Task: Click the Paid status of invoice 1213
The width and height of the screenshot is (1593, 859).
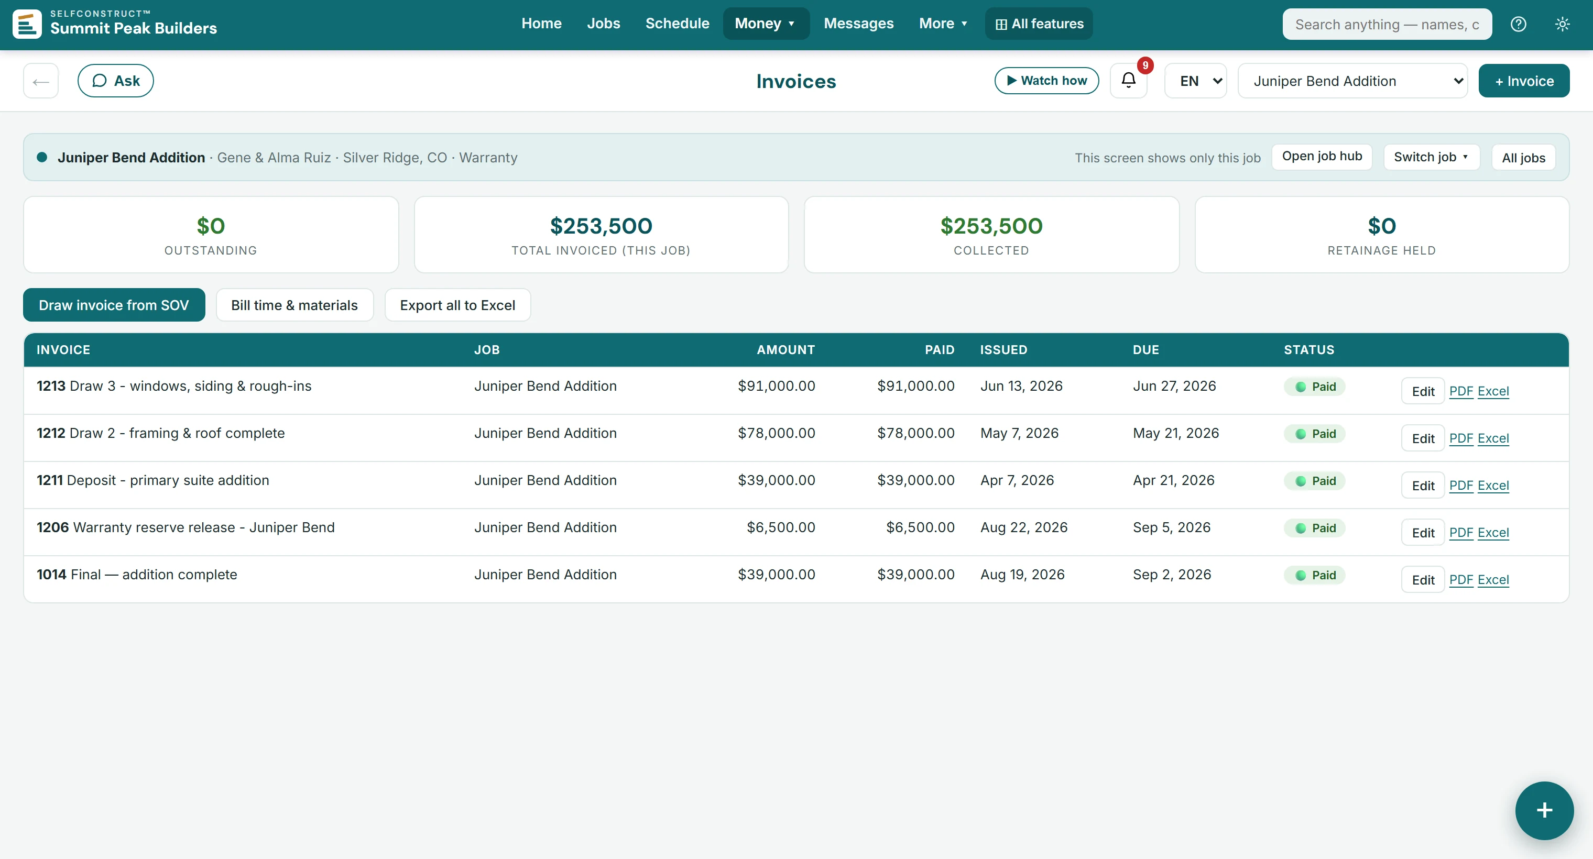Action: coord(1315,387)
